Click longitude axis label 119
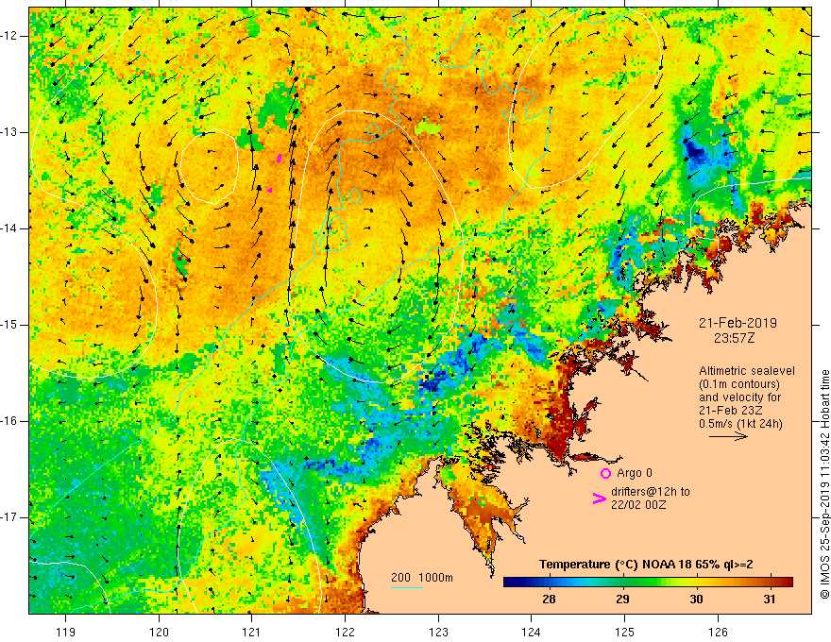831x642 pixels. pyautogui.click(x=66, y=632)
